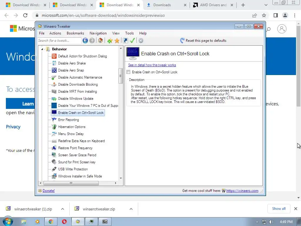Select Disable Aero Snap tweak
Viewport: 301px width, 226px height.
(71, 70)
